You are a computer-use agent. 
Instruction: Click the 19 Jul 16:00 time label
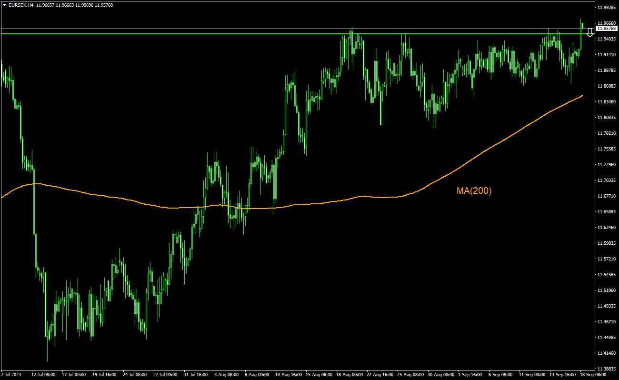click(104, 375)
